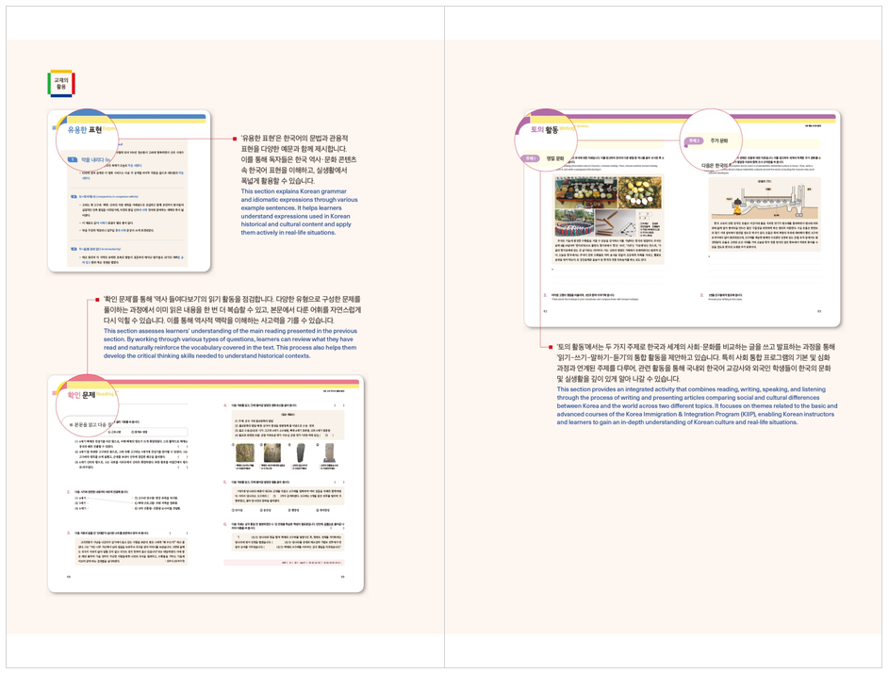
Task: Click the 교재의 활용 badge icon
Action: click(x=61, y=84)
